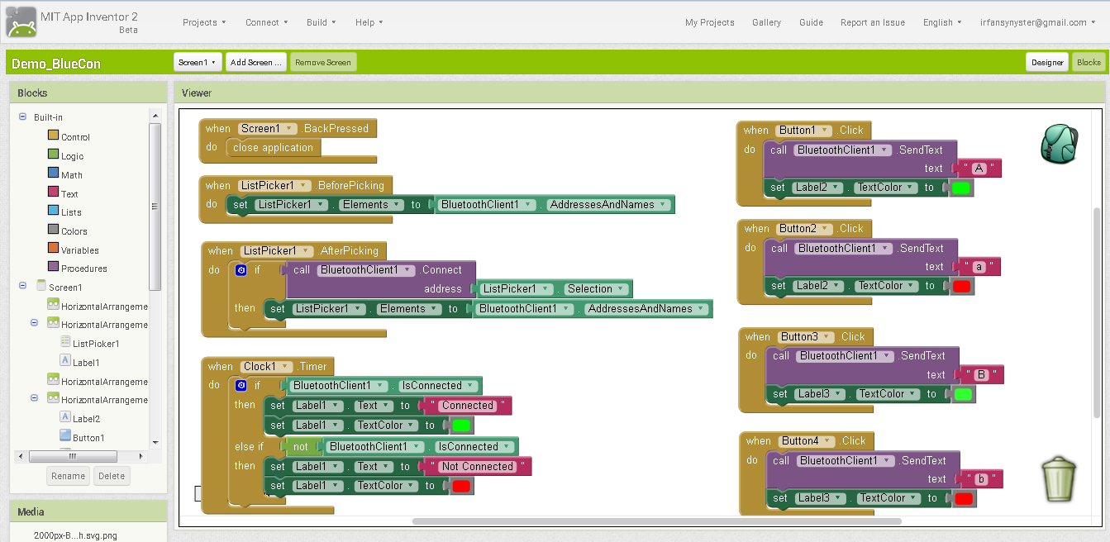Click the Rename button
The width and height of the screenshot is (1110, 542).
click(69, 476)
